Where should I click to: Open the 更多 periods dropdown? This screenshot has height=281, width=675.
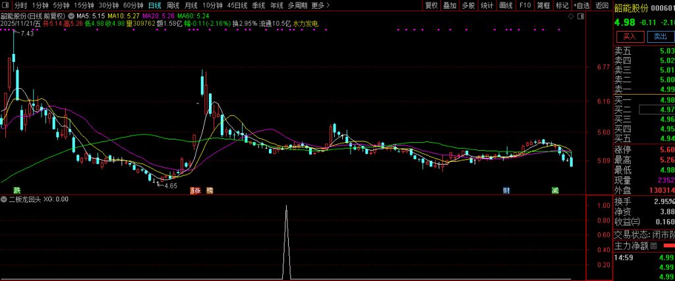(x=320, y=5)
